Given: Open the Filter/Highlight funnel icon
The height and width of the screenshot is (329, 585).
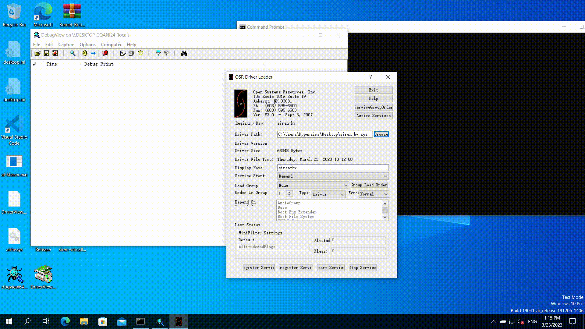Looking at the screenshot, I should (158, 53).
